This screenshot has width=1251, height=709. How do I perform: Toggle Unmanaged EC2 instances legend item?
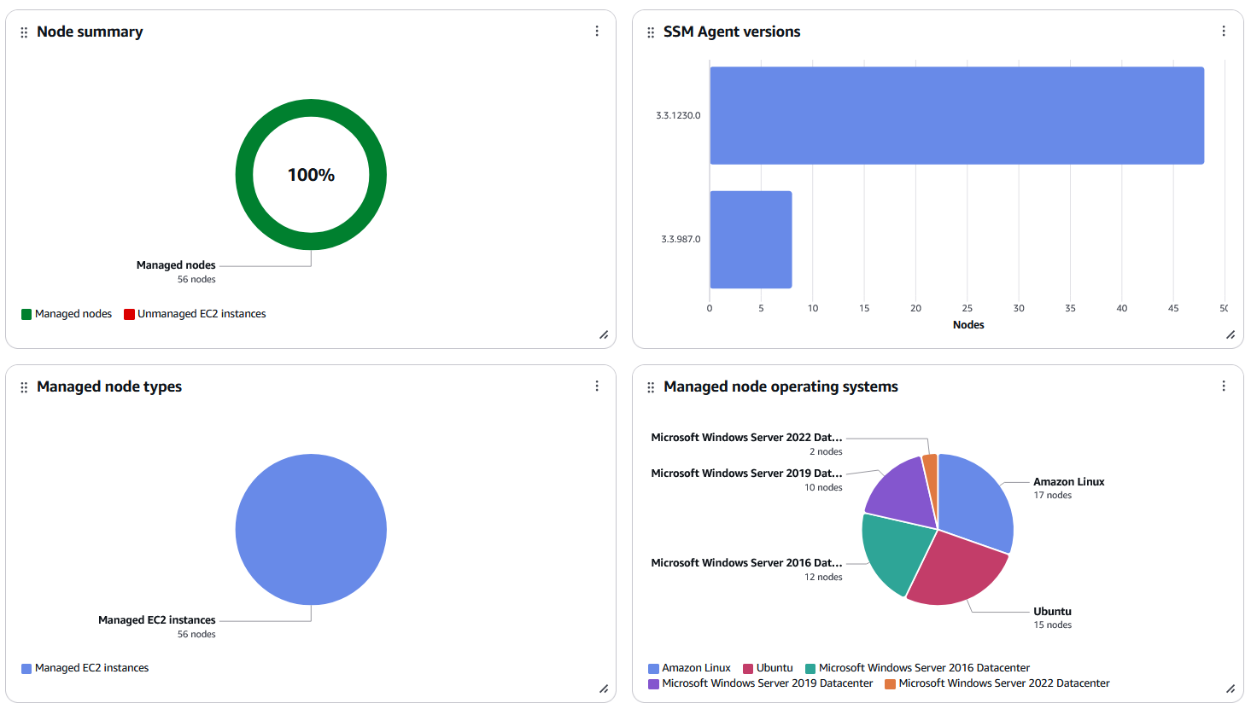(x=195, y=314)
